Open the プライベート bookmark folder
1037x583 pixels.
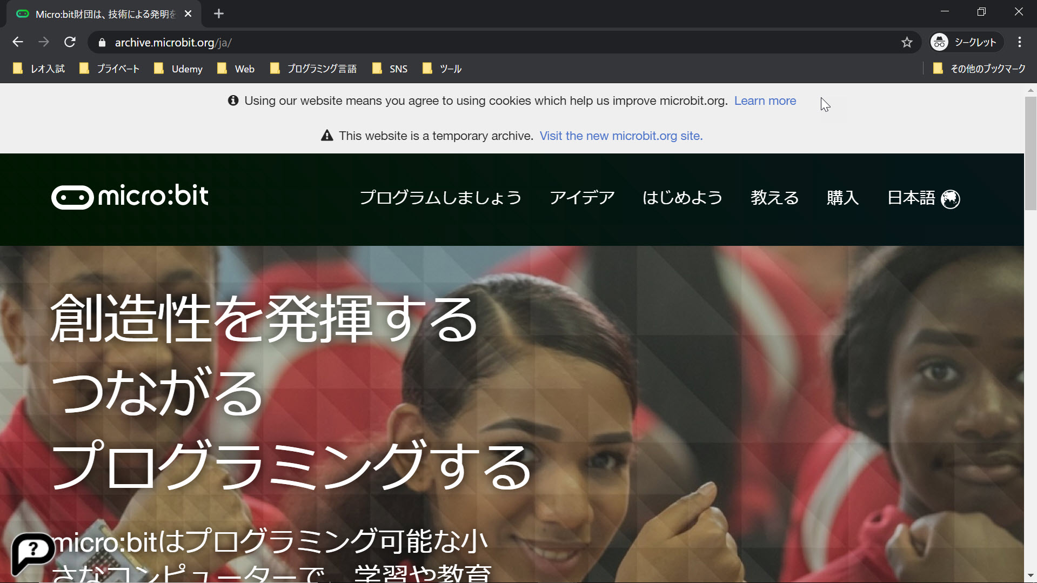tap(109, 69)
